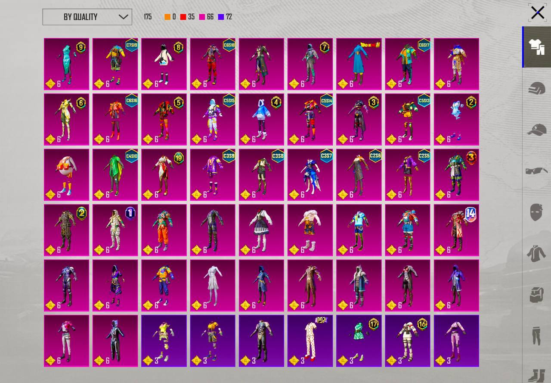Switch to the glasses category icon
Screen dimensions: 551x383
click(x=536, y=171)
